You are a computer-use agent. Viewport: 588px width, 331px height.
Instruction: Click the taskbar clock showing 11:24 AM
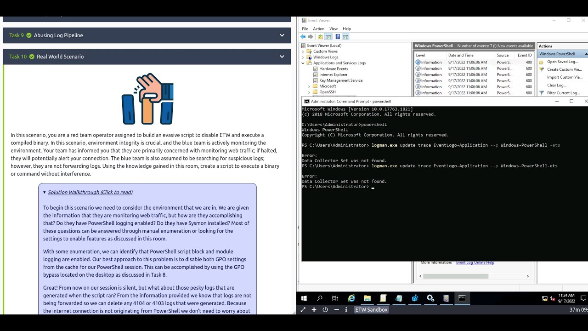pos(567,298)
